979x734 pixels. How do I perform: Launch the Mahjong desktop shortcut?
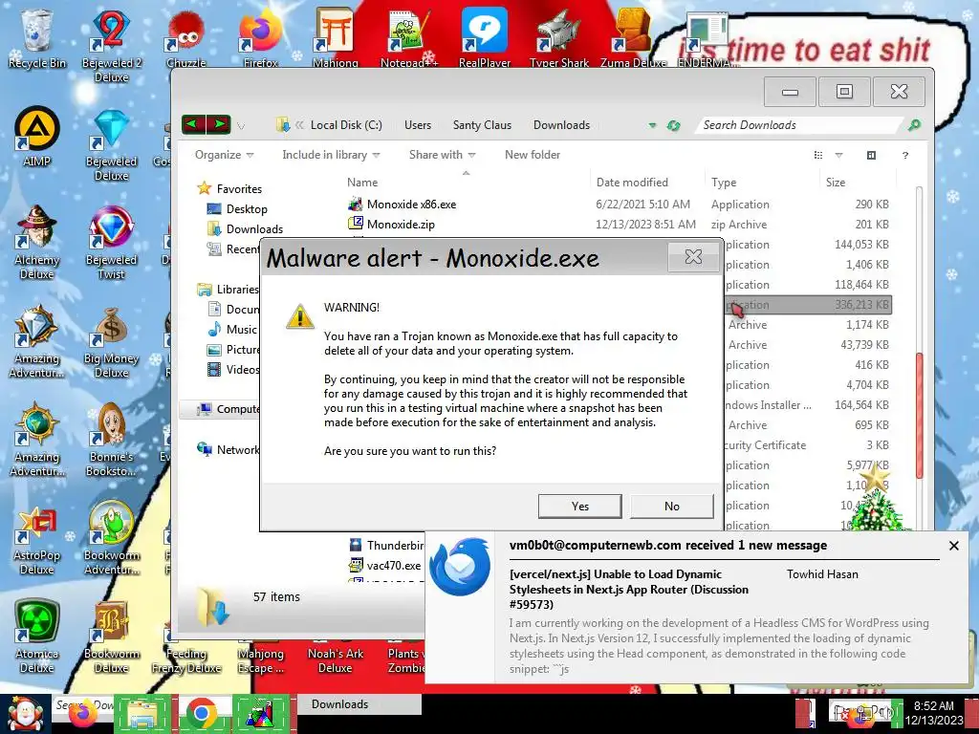click(x=336, y=38)
